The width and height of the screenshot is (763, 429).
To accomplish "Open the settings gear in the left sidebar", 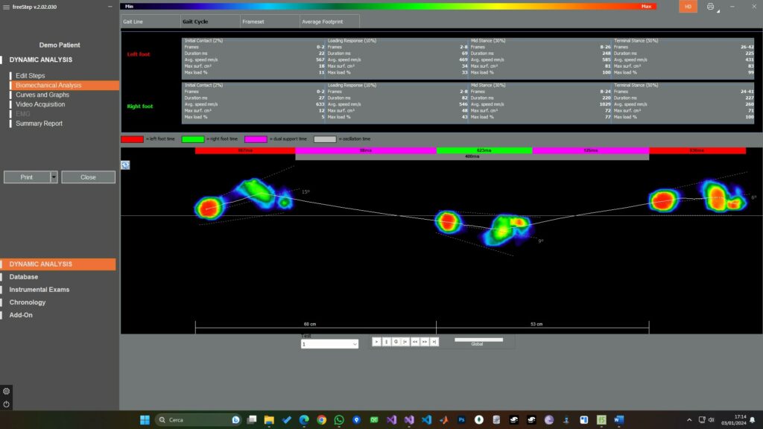I will coord(6,392).
